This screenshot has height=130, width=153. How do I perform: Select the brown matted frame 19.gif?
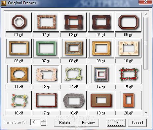101,100
